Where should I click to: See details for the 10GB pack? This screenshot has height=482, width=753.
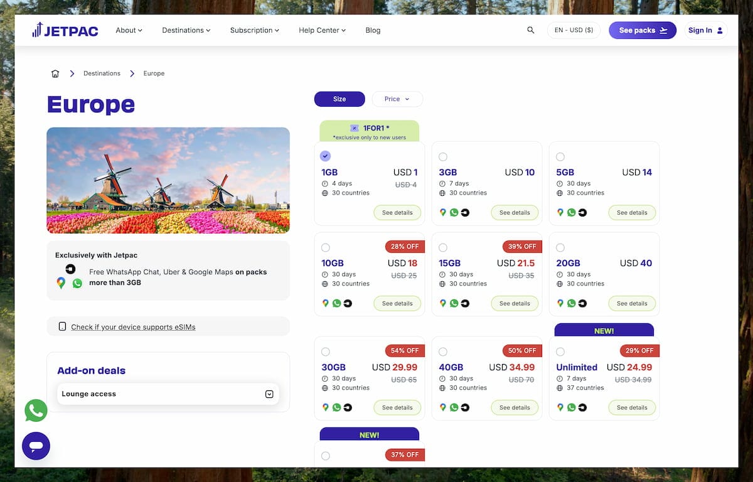397,304
